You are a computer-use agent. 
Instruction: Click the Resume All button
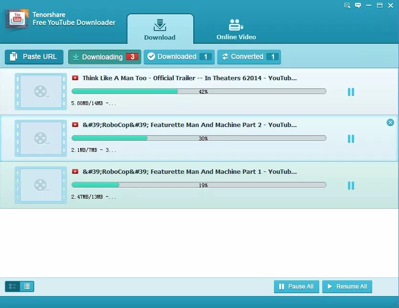(347, 287)
